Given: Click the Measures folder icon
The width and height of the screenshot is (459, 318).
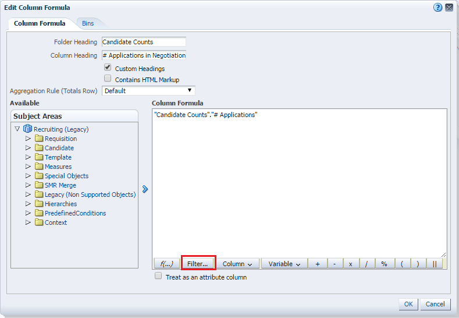Looking at the screenshot, I should [x=39, y=167].
